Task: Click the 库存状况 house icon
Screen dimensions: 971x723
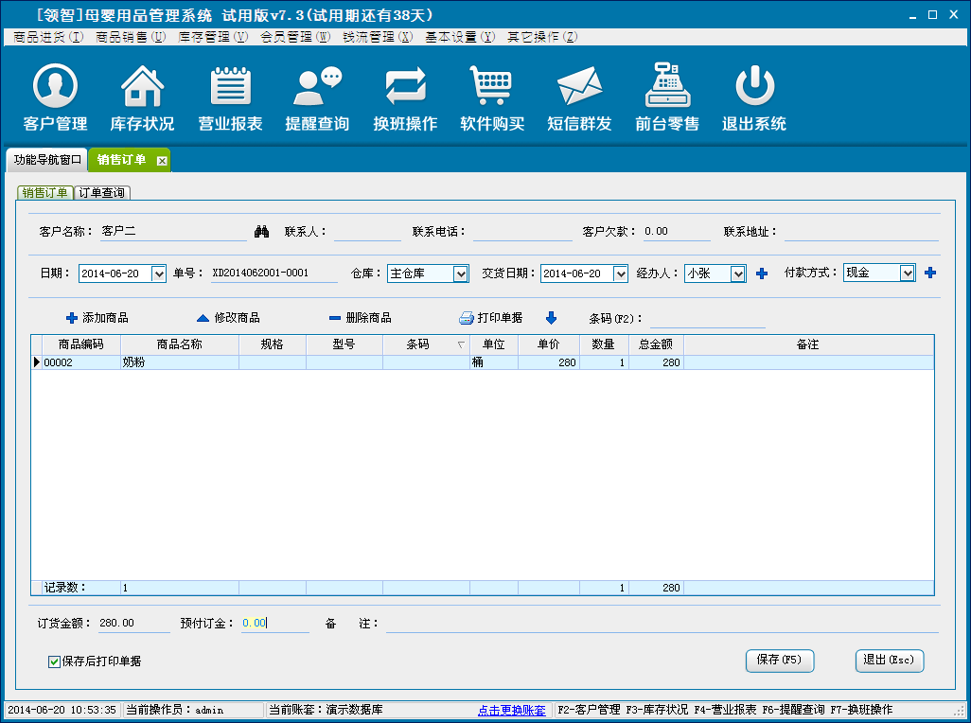Action: pos(142,88)
